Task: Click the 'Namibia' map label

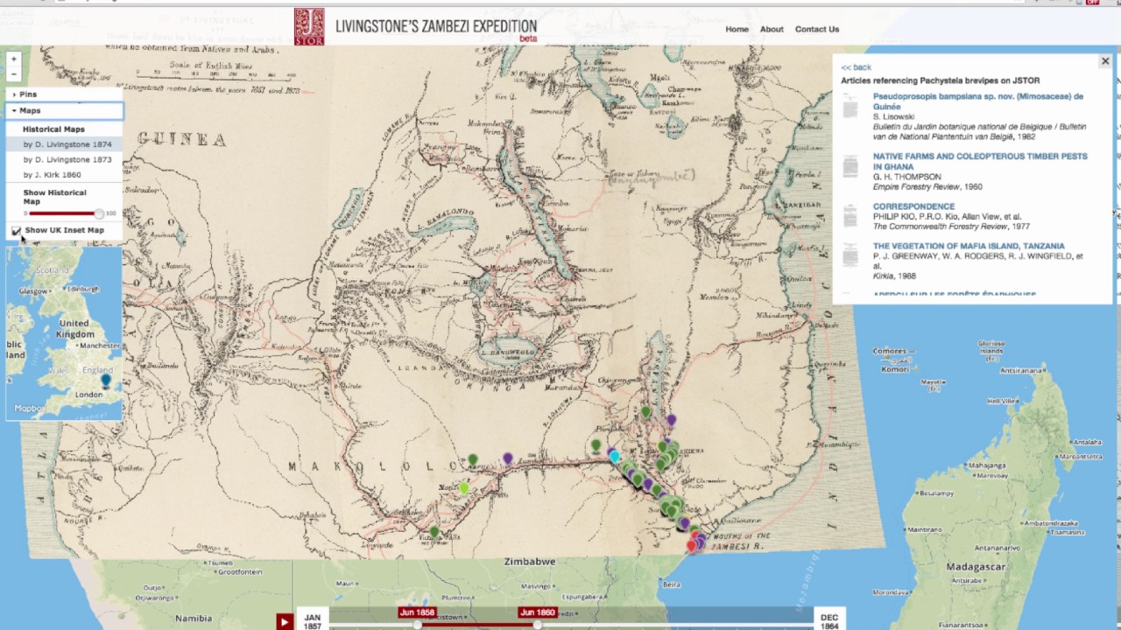Action: 193,619
